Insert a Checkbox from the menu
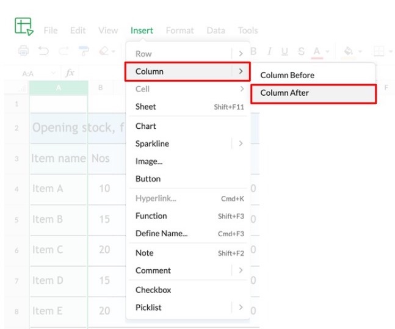This screenshot has width=395, height=329. pos(153,290)
